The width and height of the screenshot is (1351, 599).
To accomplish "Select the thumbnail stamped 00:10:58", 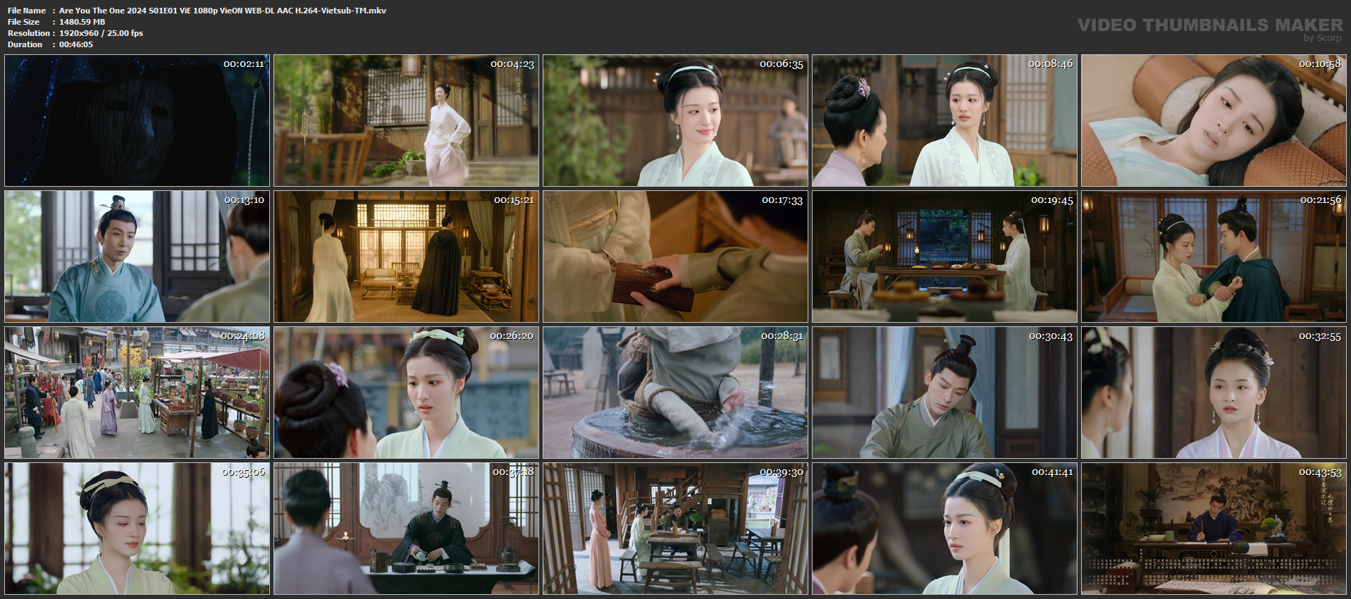I will pos(1214,121).
